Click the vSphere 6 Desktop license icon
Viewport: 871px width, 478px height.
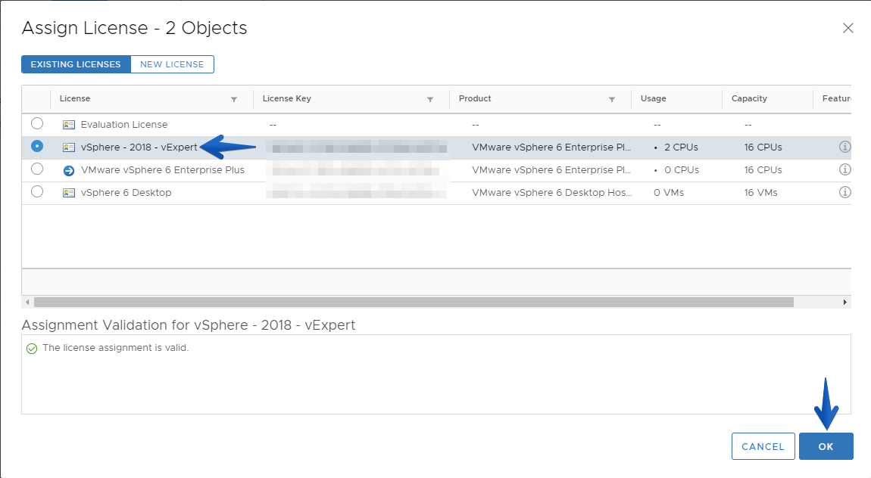(69, 193)
